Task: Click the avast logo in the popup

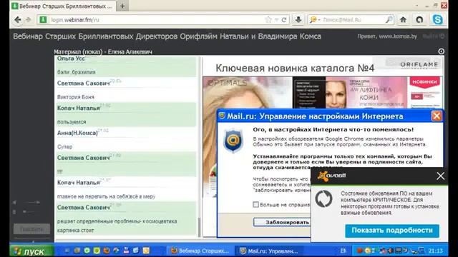Action: [x=332, y=176]
